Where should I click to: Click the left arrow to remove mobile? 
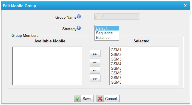(95, 70)
